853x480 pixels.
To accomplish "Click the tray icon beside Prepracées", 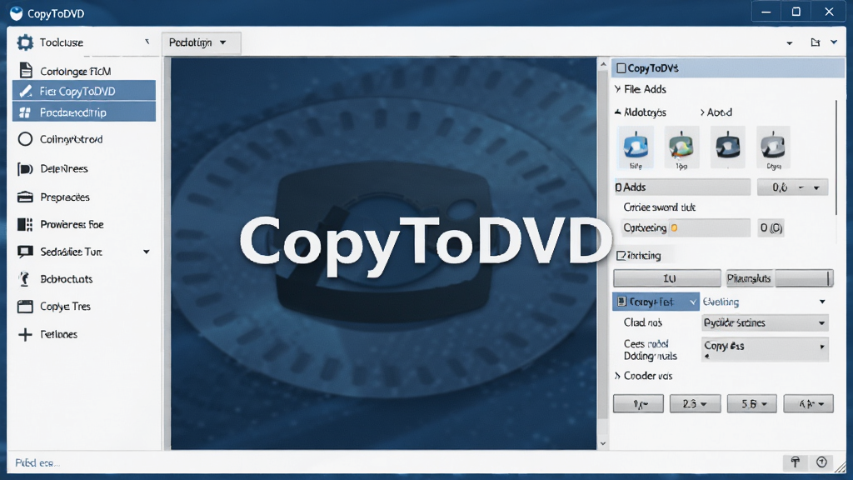I will (x=25, y=197).
